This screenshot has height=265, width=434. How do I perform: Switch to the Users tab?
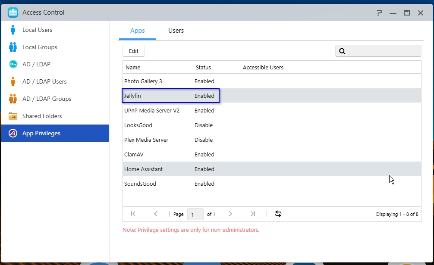176,31
